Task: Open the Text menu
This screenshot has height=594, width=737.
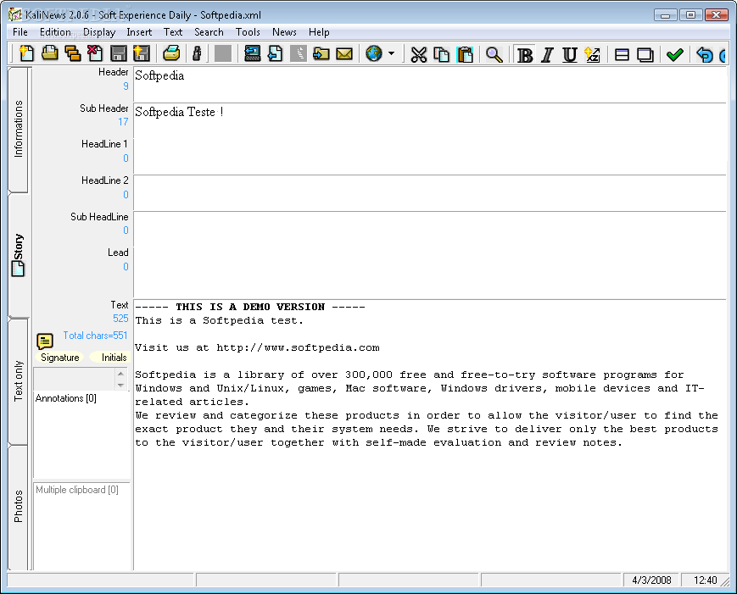Action: click(173, 32)
